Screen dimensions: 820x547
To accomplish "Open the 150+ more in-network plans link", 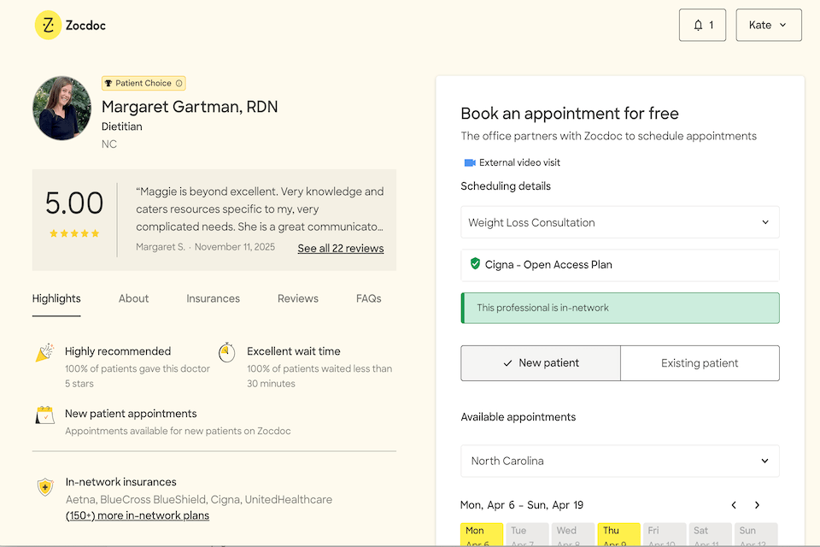I will pos(137,515).
